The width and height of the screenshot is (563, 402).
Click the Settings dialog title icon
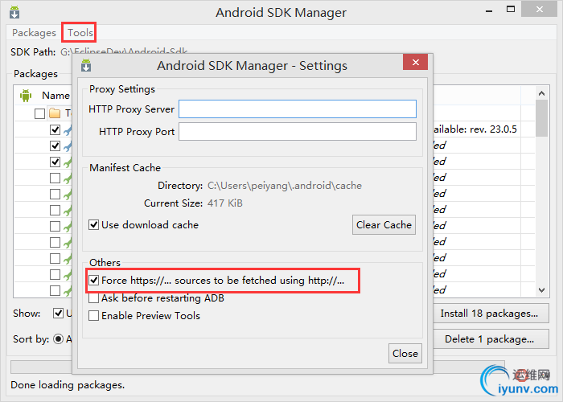point(86,65)
